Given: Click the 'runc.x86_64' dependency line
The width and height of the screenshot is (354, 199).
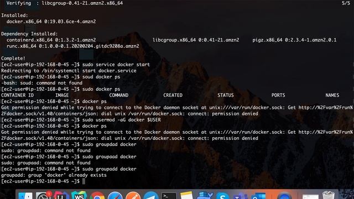Looking at the screenshot, I should (x=72, y=46).
